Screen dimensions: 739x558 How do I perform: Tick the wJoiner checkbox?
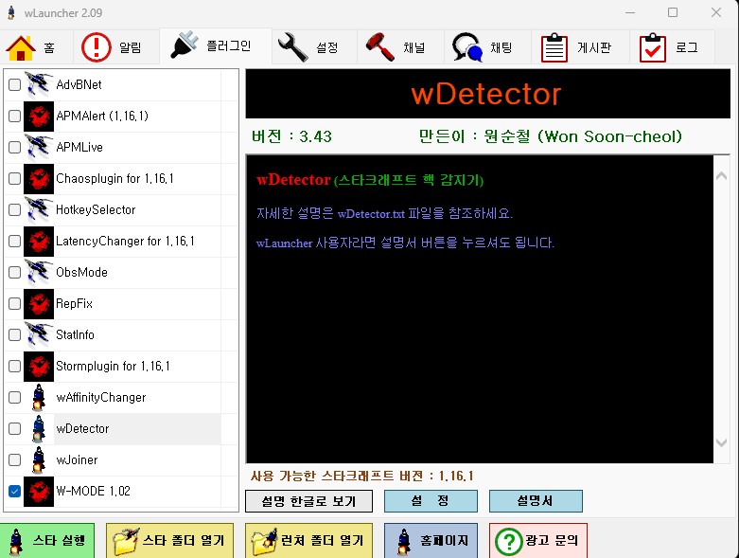(x=14, y=459)
